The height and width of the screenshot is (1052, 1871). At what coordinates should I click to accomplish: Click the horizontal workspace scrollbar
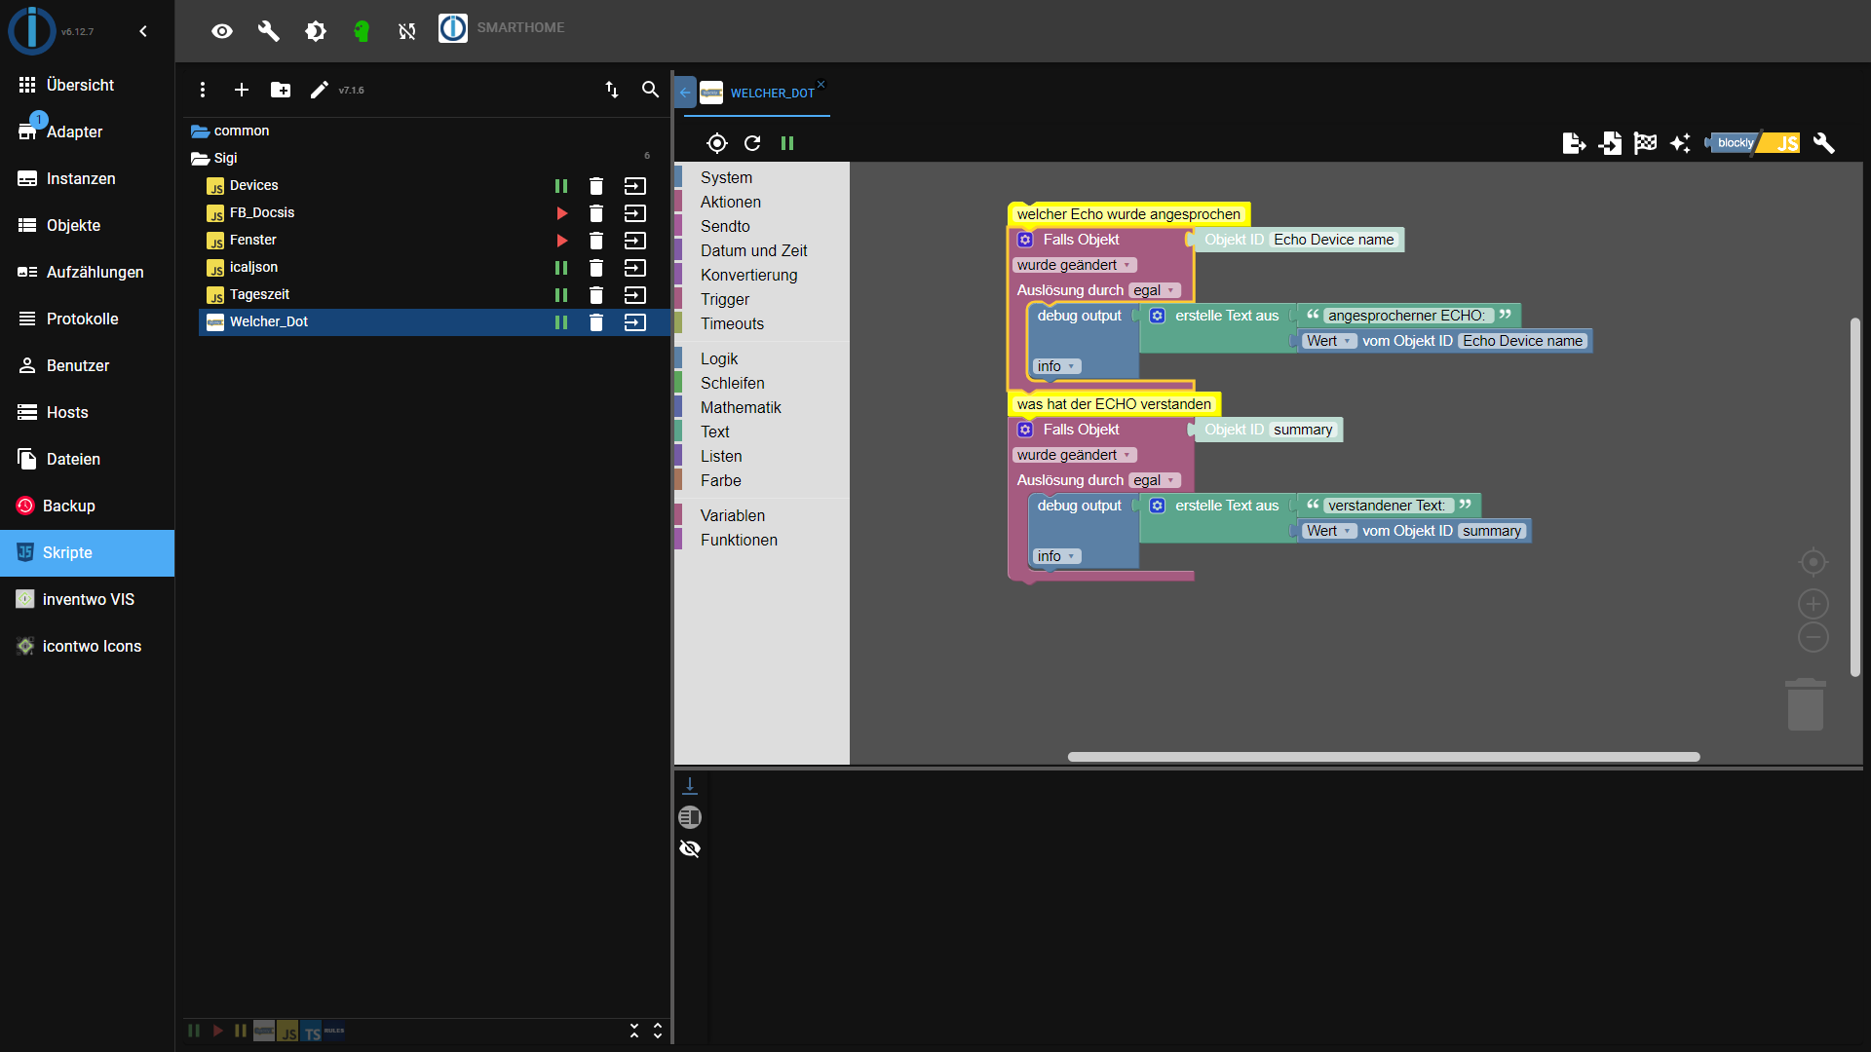(1384, 757)
